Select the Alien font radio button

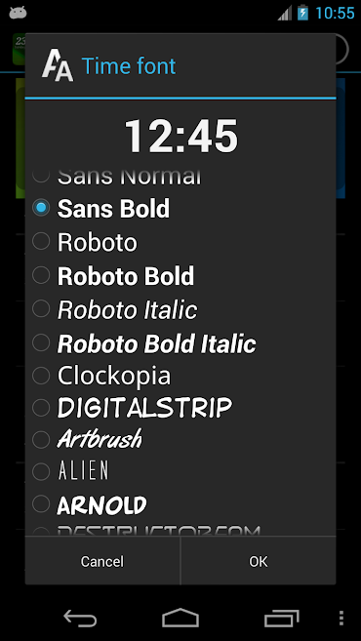click(41, 471)
